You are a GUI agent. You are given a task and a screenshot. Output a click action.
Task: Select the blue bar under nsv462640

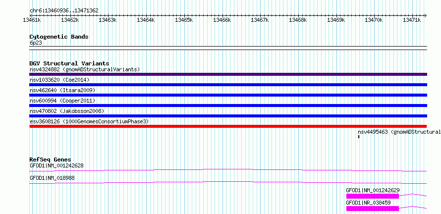[228, 95]
